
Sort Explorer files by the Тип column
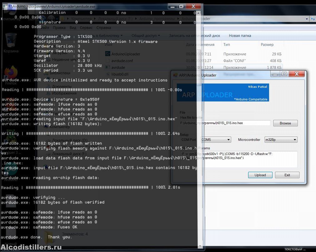226,45
